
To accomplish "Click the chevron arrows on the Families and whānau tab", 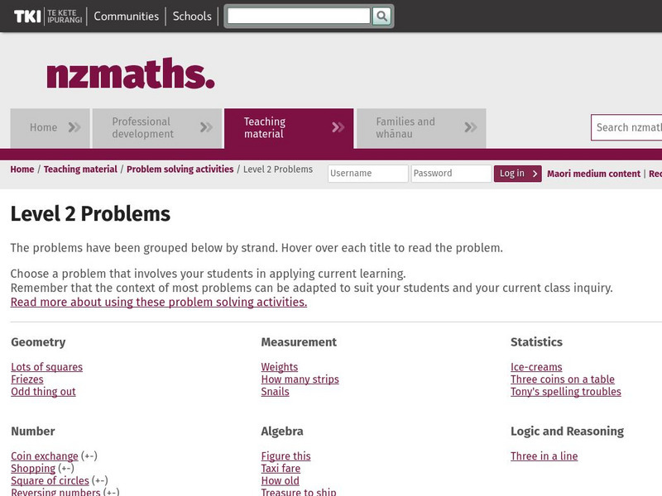I will [x=471, y=127].
